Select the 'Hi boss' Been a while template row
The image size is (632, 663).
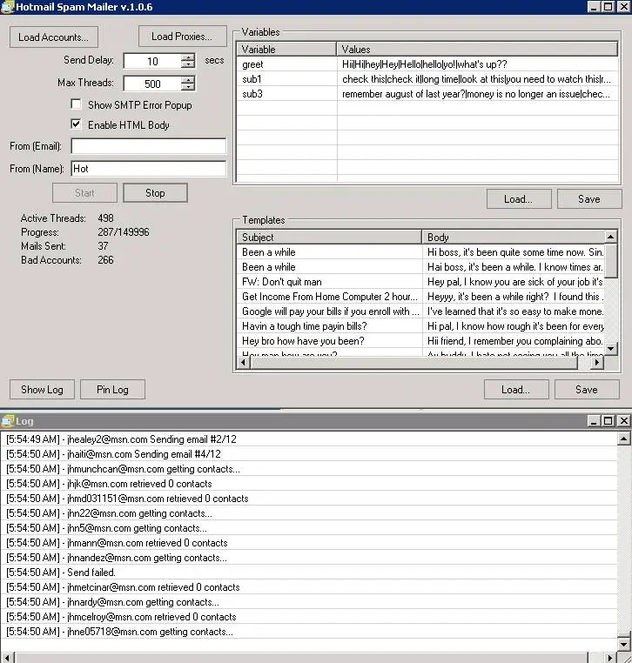[420, 252]
